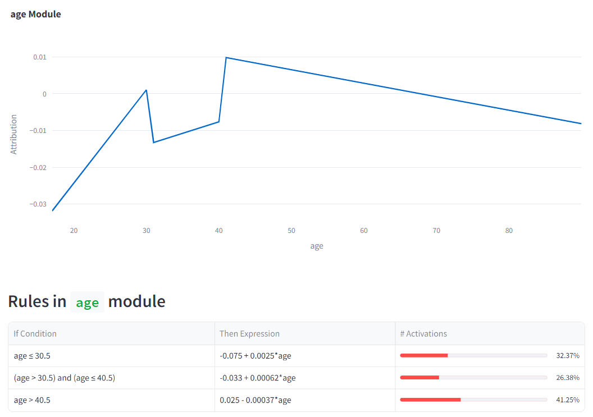Click the 'Then Expression' column header
Image resolution: width=593 pixels, height=417 pixels.
(x=249, y=333)
